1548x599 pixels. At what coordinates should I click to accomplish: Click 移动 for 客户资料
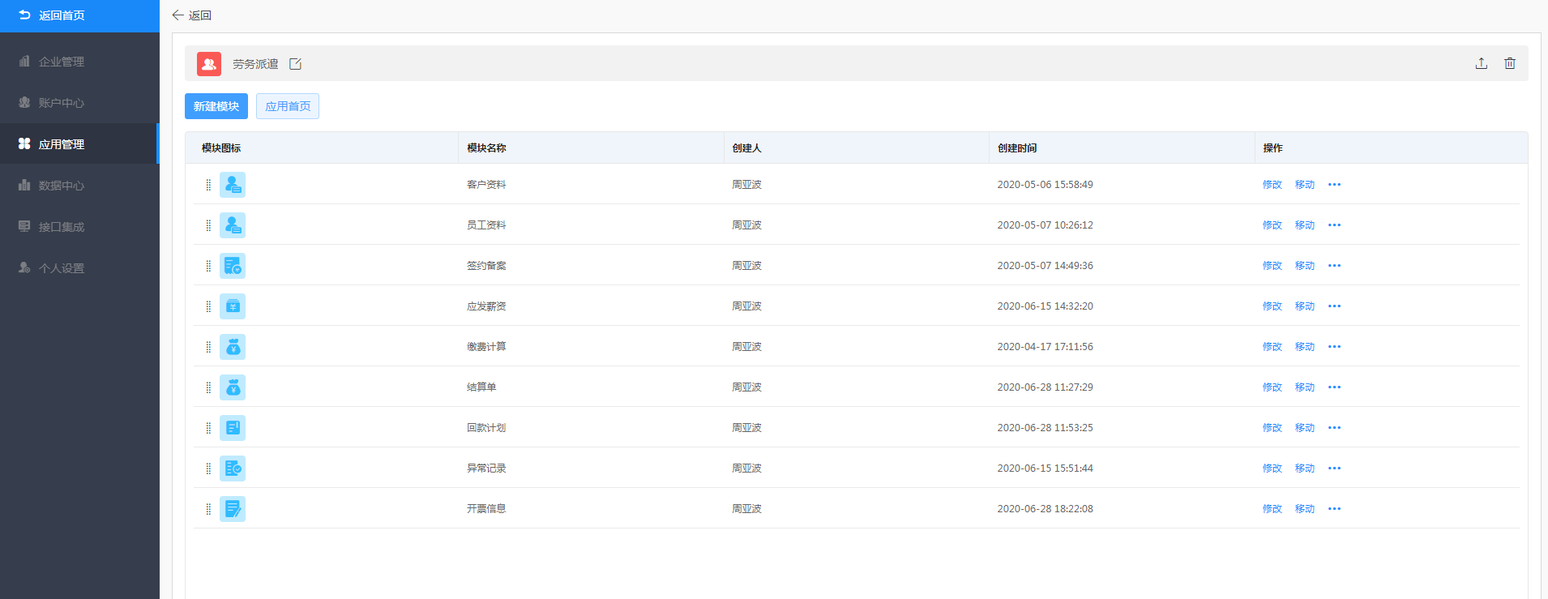(1305, 185)
